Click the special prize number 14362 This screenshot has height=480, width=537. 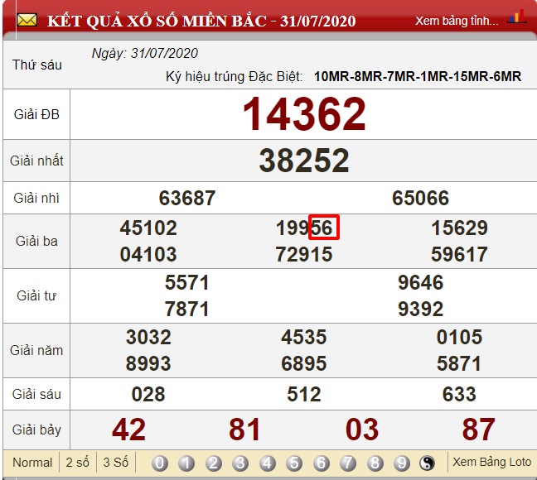303,115
